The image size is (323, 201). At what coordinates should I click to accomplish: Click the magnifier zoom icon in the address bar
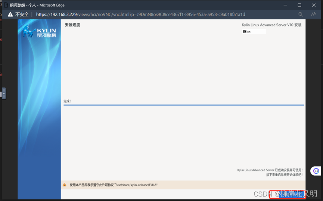click(301, 15)
